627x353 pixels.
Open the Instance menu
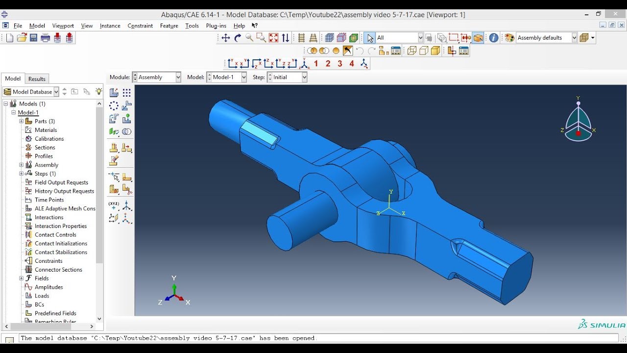pyautogui.click(x=110, y=25)
